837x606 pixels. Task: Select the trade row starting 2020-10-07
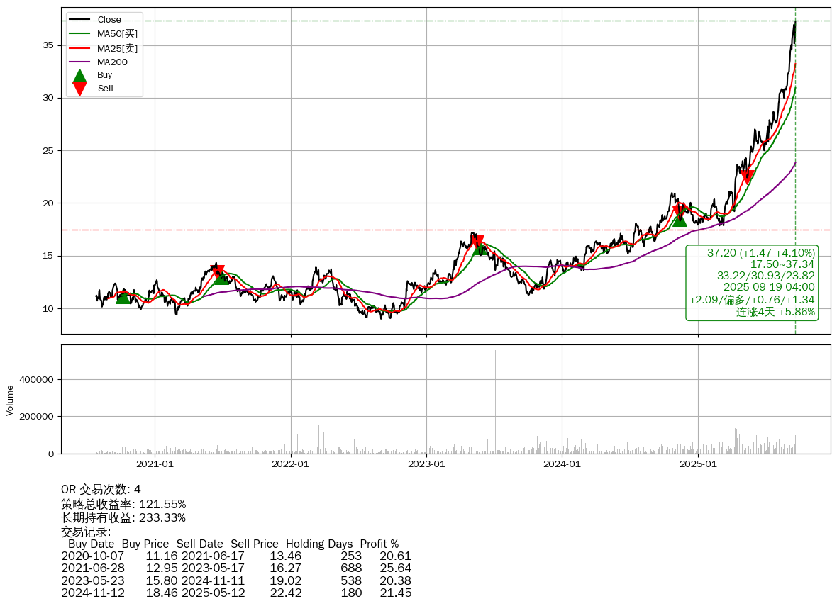coord(235,556)
